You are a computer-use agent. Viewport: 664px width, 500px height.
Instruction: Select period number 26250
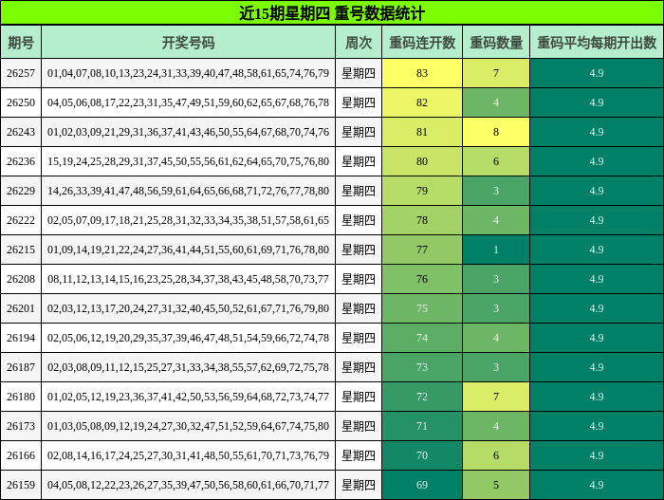pyautogui.click(x=21, y=102)
